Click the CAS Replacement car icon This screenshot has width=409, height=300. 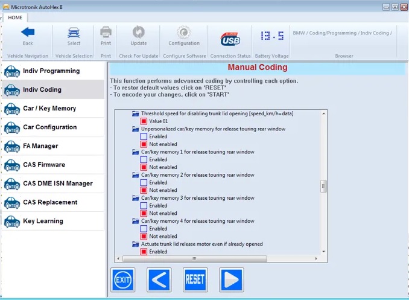(x=12, y=203)
